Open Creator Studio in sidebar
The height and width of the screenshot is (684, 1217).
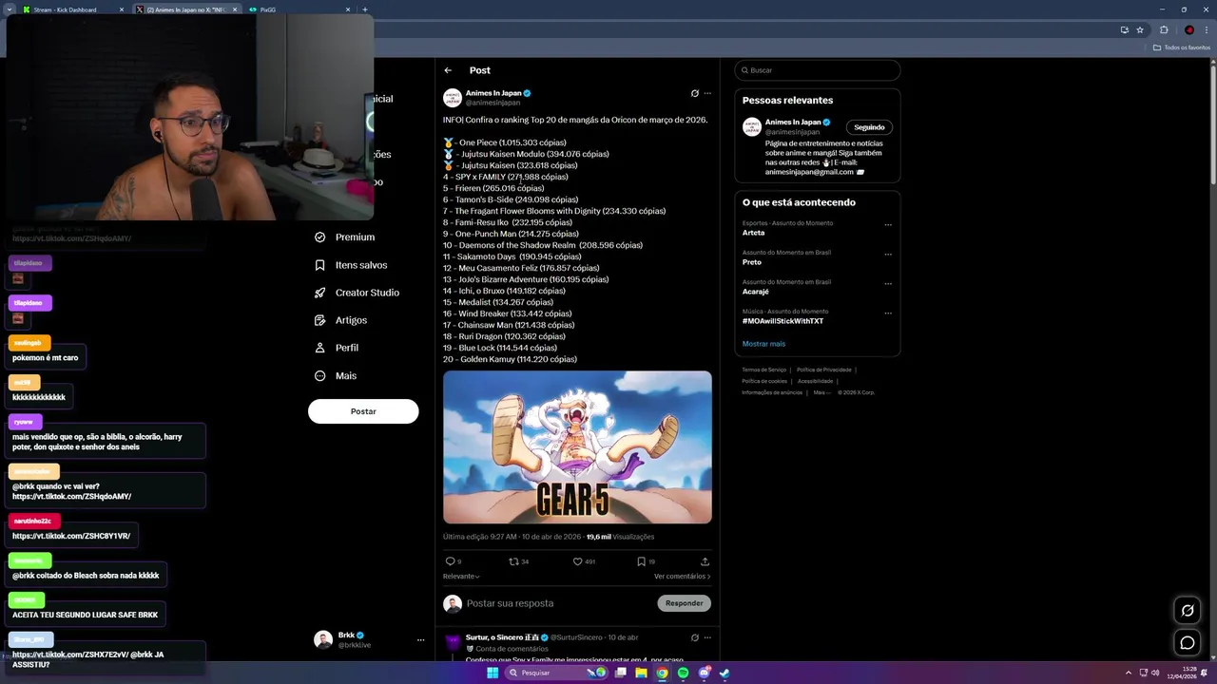(357, 293)
